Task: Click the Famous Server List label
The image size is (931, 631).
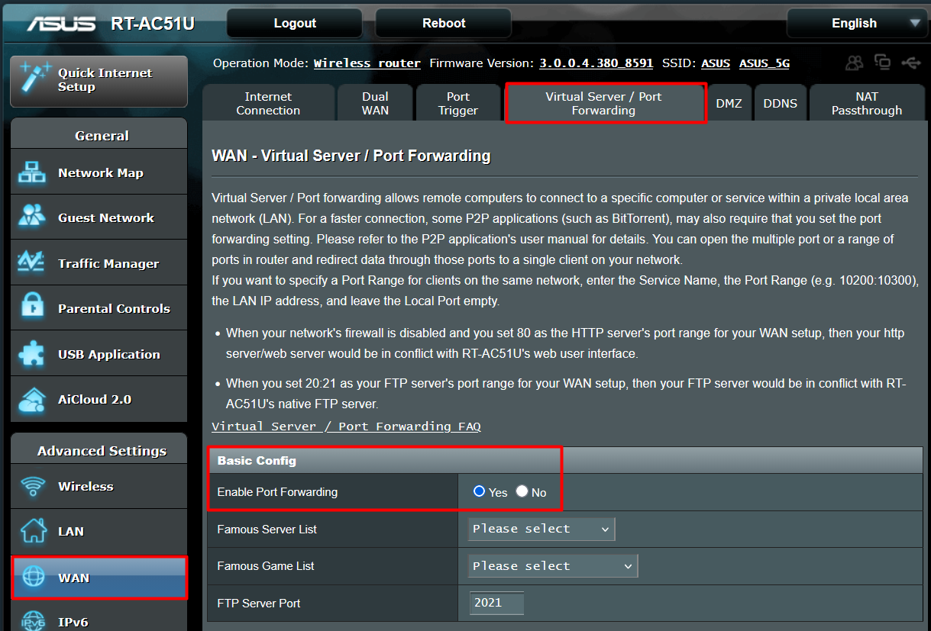Action: pyautogui.click(x=267, y=529)
